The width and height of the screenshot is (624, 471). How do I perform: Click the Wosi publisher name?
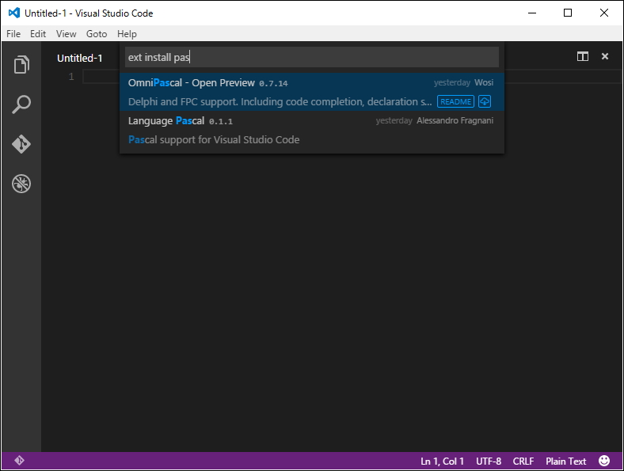484,82
